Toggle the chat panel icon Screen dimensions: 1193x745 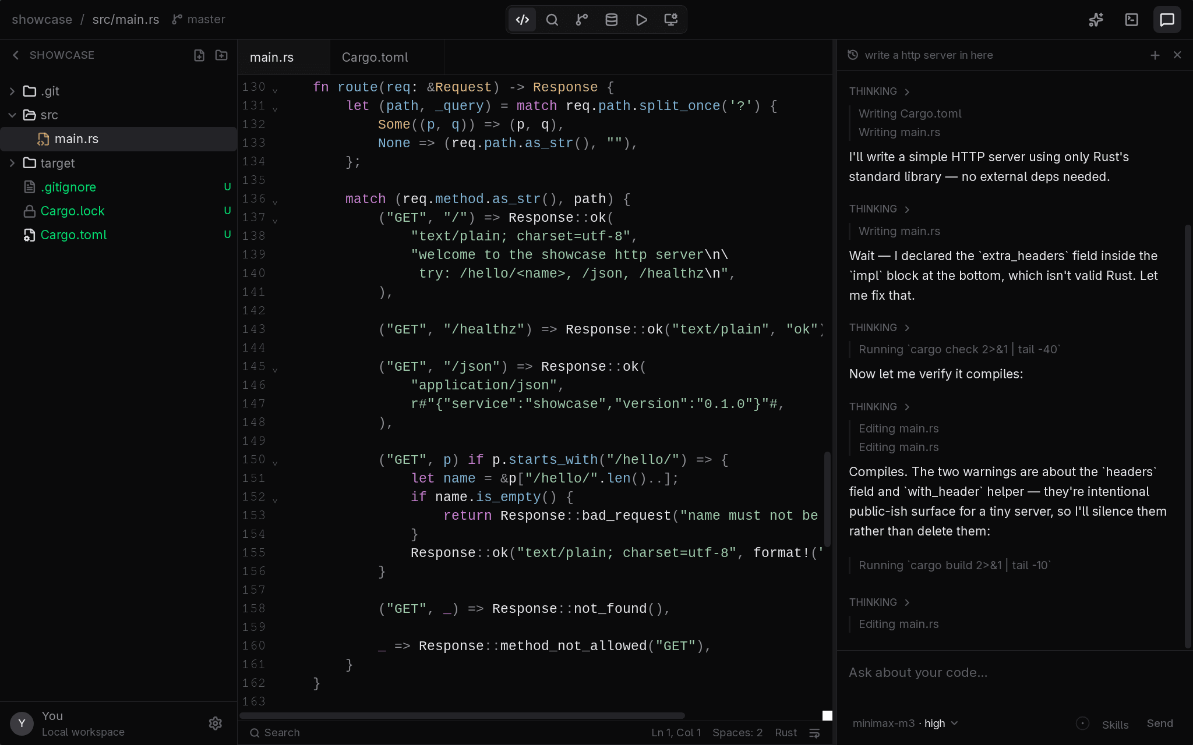[1167, 20]
